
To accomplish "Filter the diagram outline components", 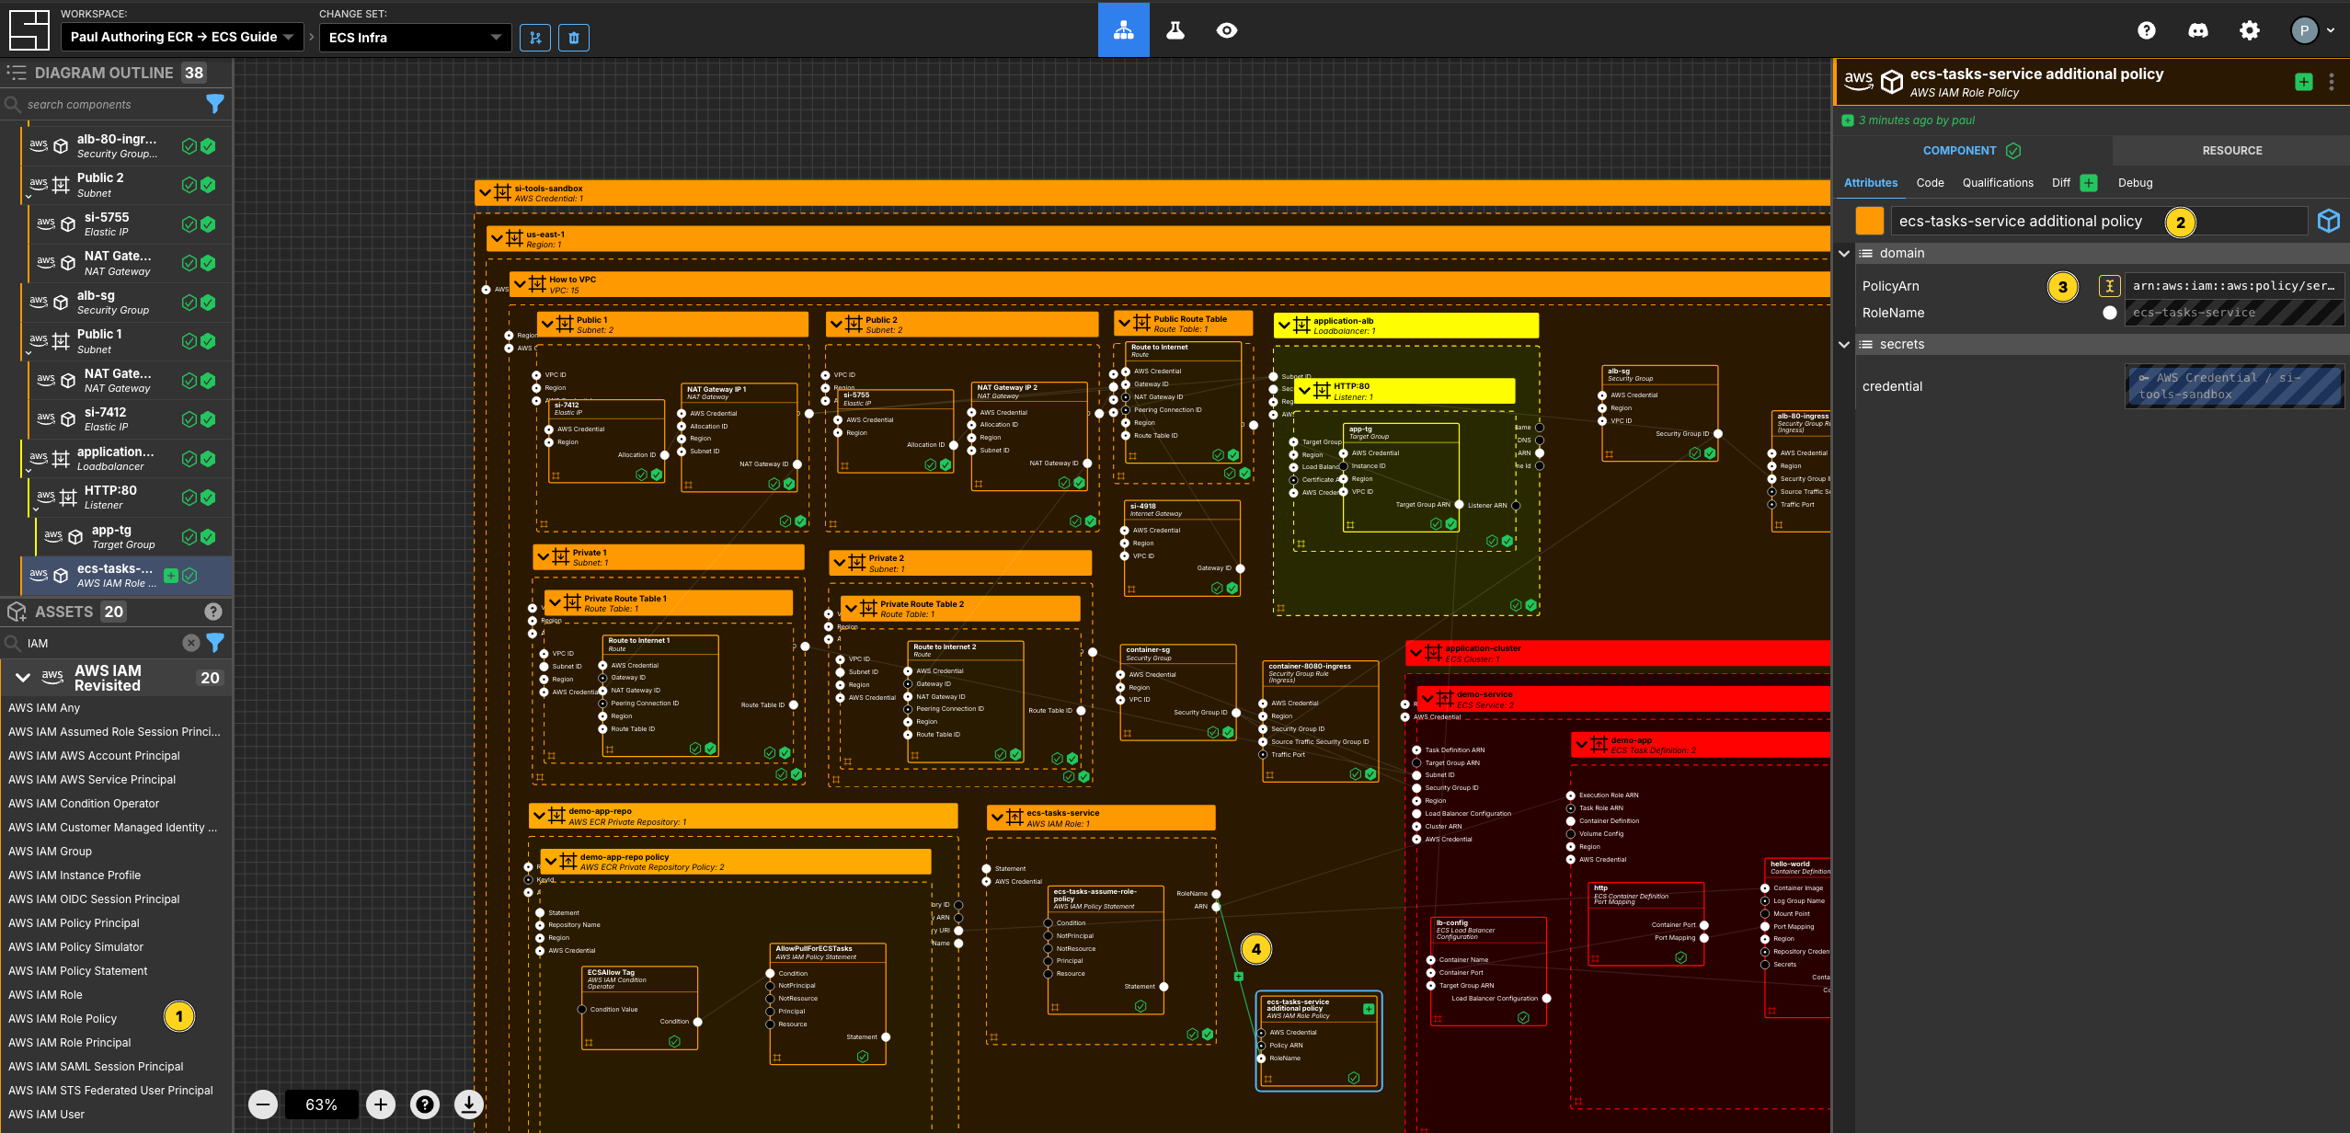I will point(215,104).
